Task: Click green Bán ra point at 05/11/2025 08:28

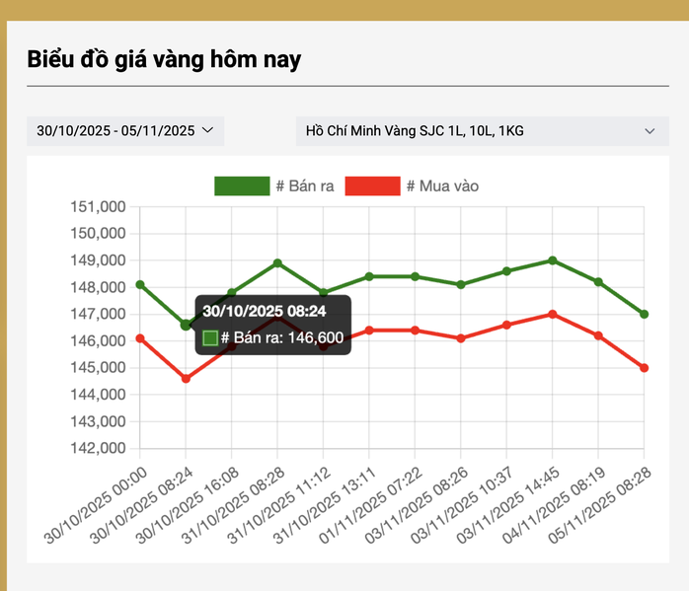Action: (644, 314)
